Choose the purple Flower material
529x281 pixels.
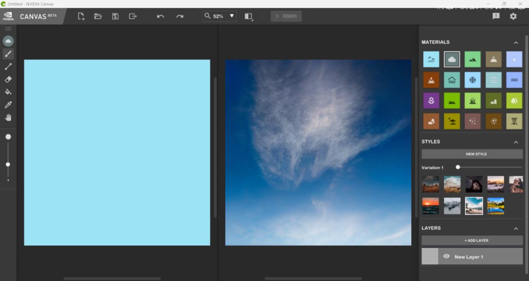[431, 101]
